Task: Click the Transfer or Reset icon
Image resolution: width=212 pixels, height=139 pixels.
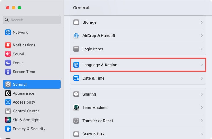Action: 76,121
